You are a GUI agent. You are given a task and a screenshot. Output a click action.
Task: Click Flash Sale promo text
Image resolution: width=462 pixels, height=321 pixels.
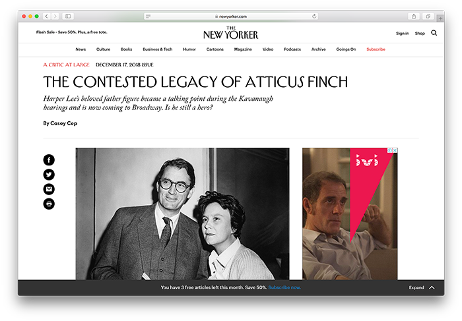click(x=71, y=32)
